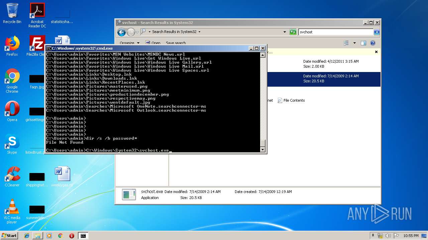The image size is (428, 240).
Task: Click the cmd.exe title bar icon
Action: [48, 48]
